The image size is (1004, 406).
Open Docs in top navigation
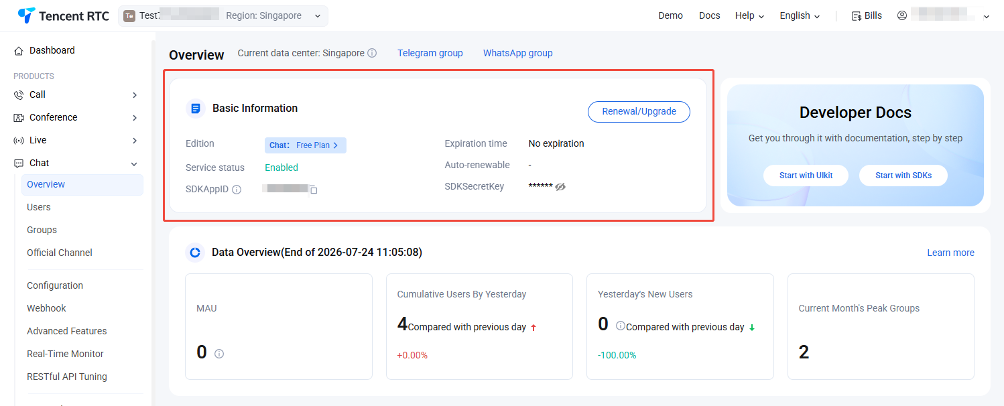(x=709, y=15)
